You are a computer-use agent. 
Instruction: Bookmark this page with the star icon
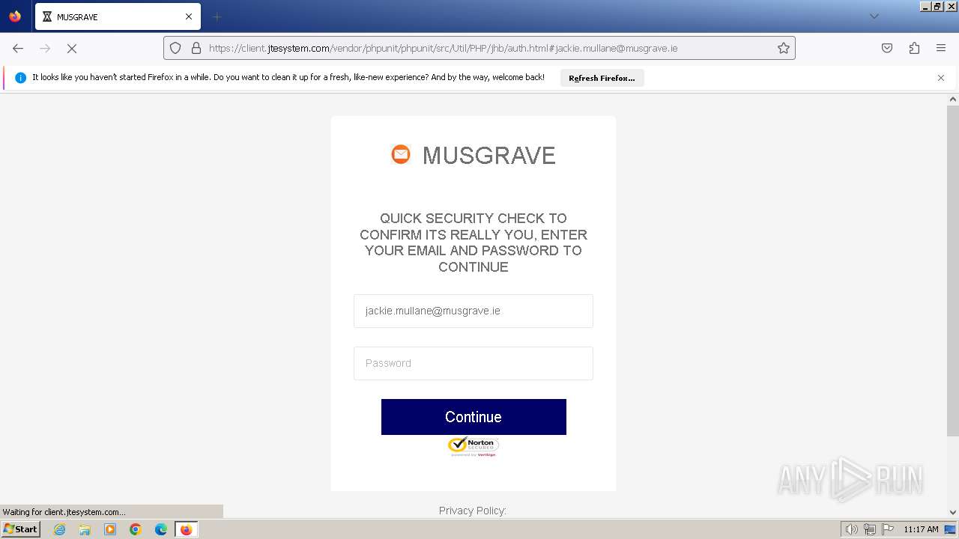(784, 48)
